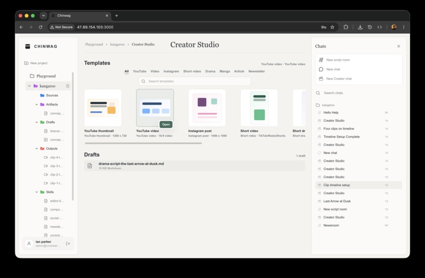The width and height of the screenshot is (425, 278).
Task: Open the browser three-dot menu
Action: point(403,27)
